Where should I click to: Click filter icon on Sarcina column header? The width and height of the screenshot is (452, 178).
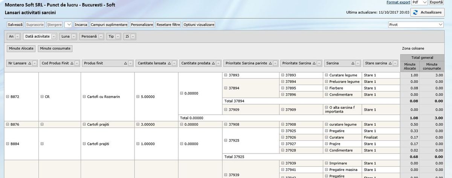[x=357, y=63]
